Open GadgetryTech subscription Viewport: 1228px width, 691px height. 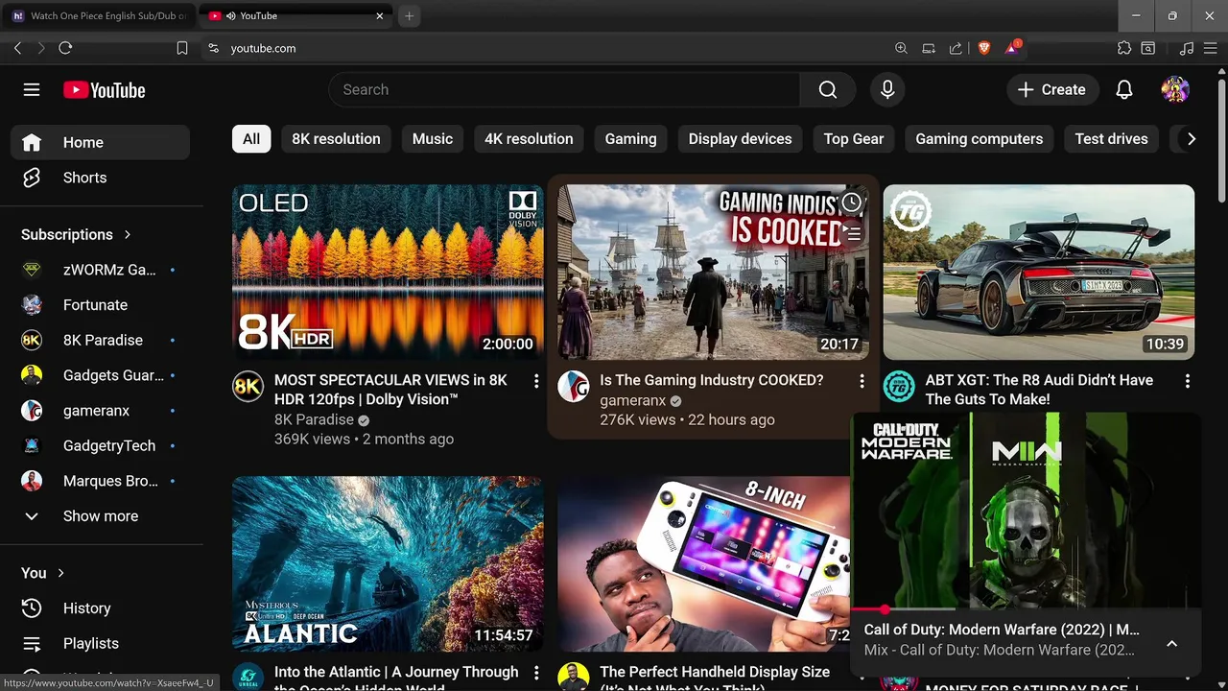click(x=101, y=446)
